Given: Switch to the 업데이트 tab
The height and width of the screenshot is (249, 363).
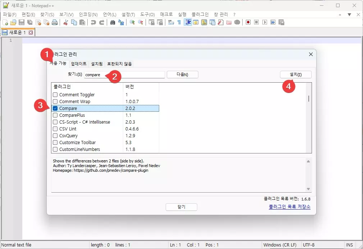Looking at the screenshot, I should pos(79,64).
